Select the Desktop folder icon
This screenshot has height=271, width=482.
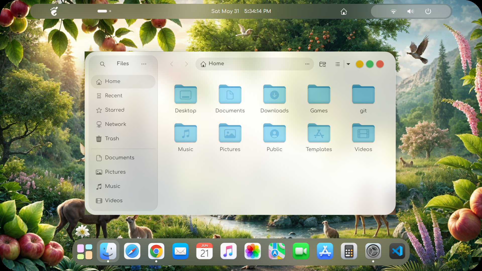186,94
